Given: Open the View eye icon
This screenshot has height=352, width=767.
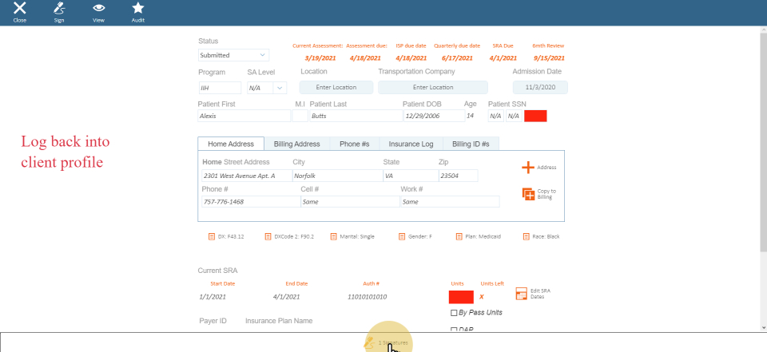Looking at the screenshot, I should click(x=98, y=10).
